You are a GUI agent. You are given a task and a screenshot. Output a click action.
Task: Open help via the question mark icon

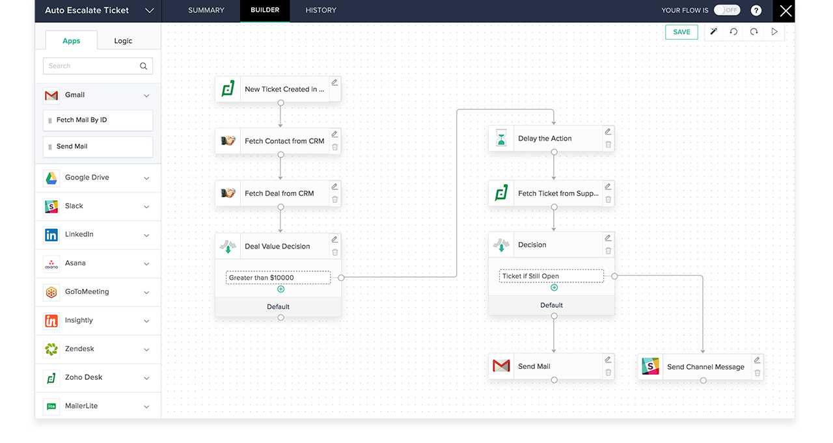[x=756, y=10]
